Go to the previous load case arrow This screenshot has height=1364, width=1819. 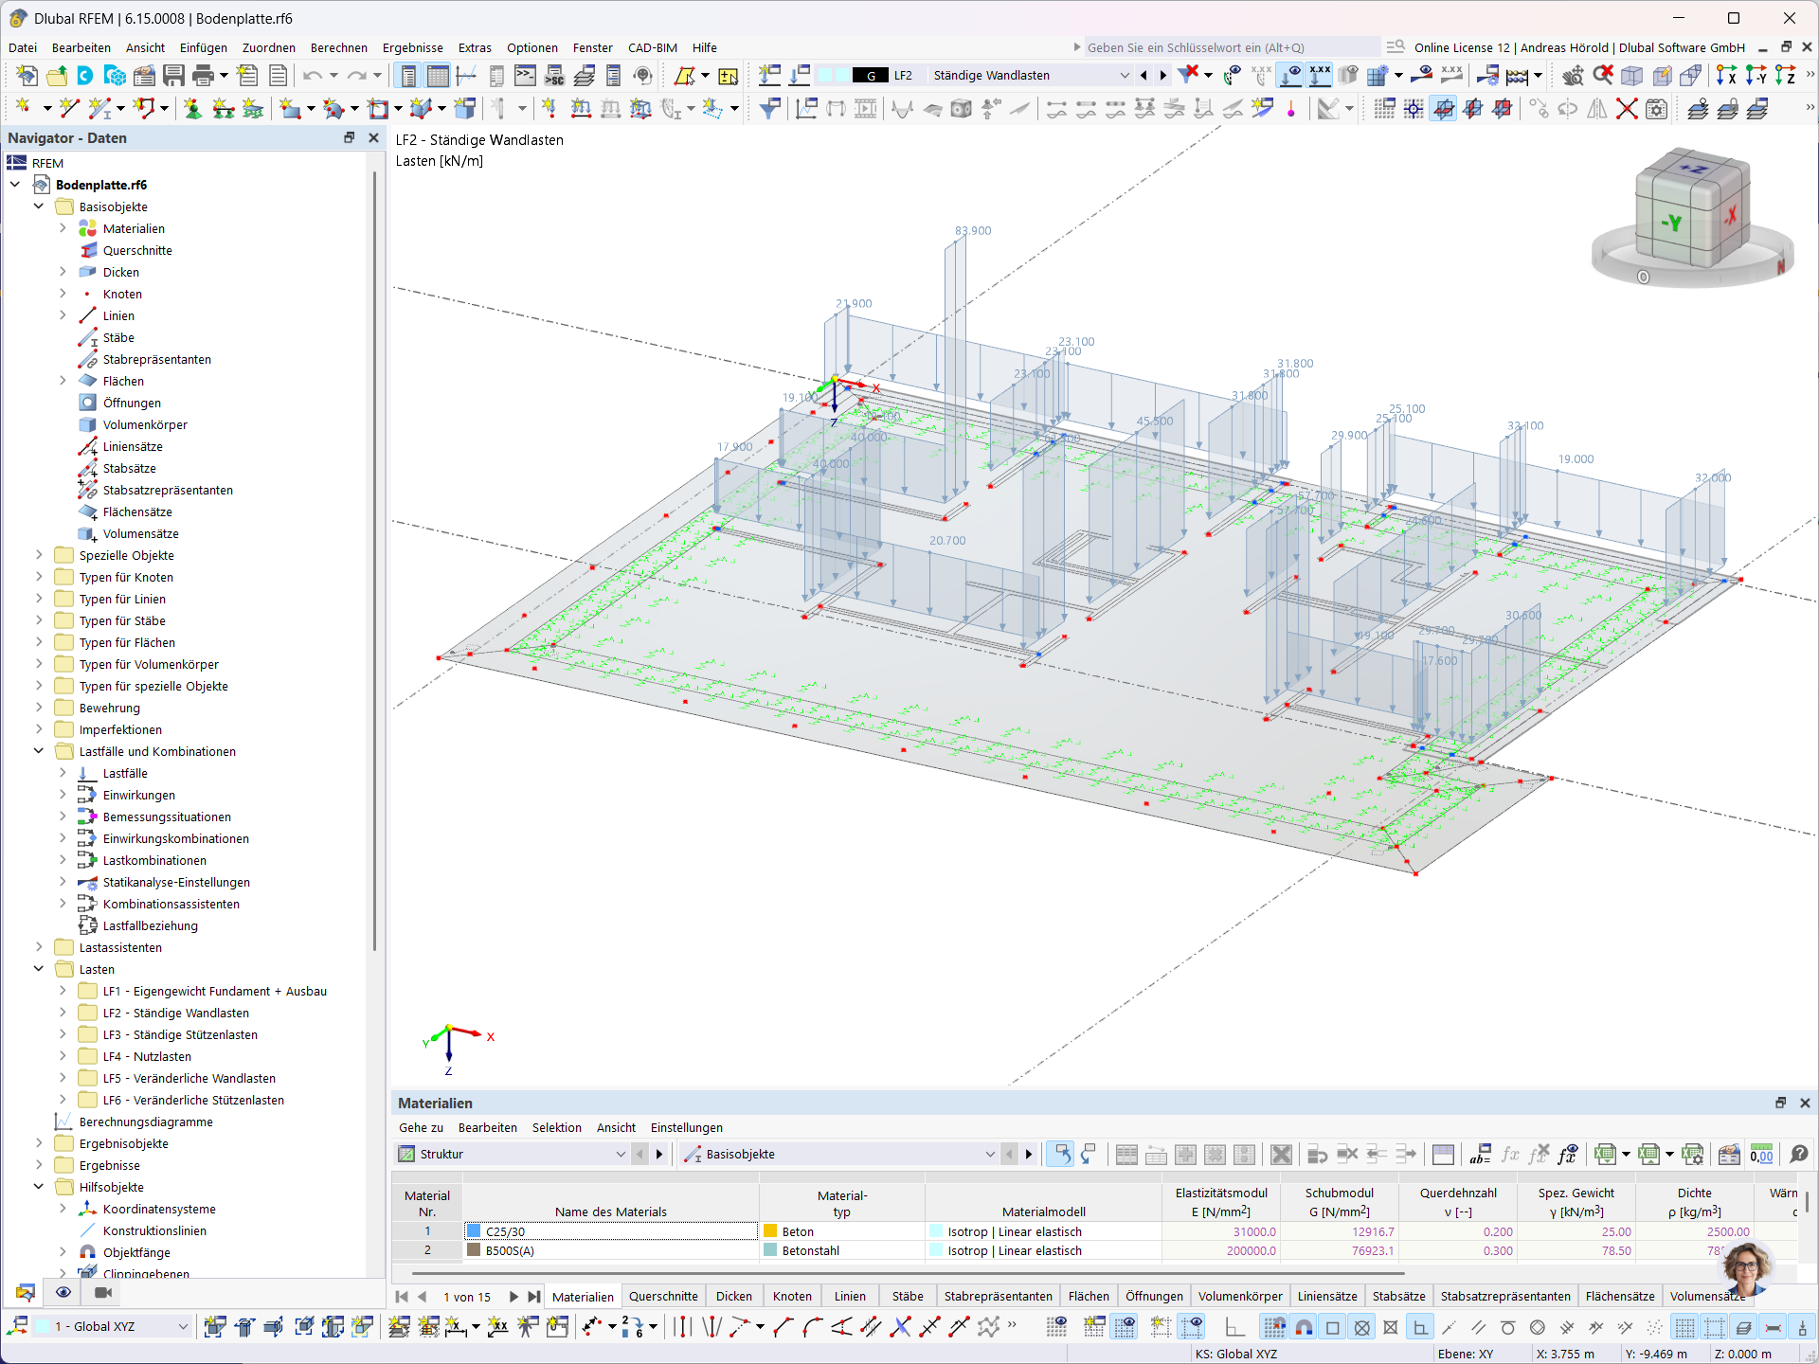(x=1144, y=75)
